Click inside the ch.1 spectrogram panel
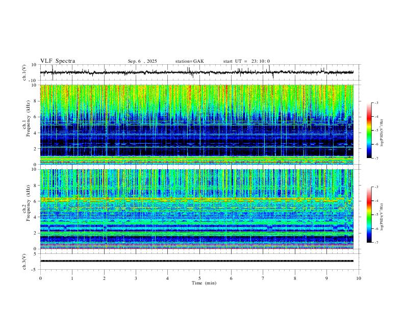This screenshot has width=404, height=312. click(x=197, y=124)
